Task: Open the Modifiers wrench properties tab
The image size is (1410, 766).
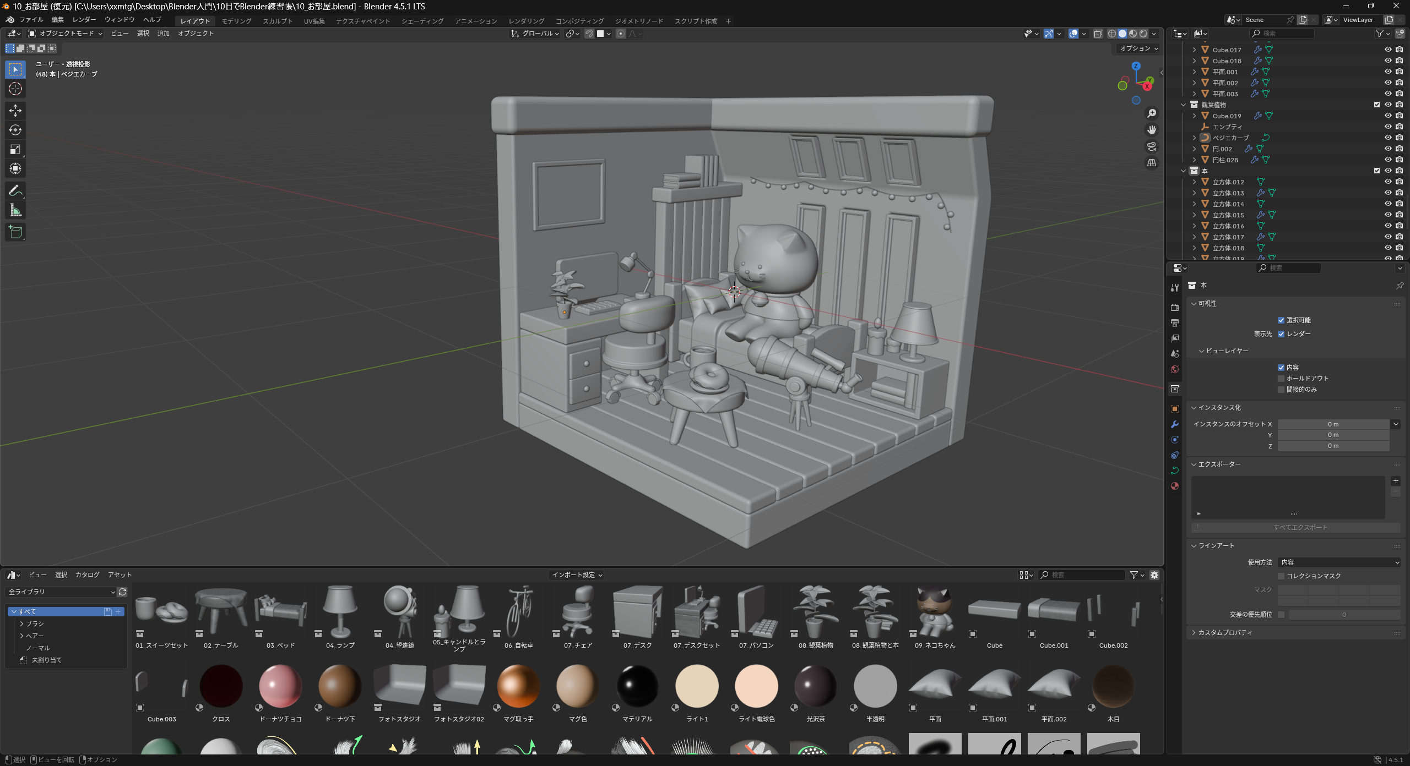Action: (x=1175, y=424)
